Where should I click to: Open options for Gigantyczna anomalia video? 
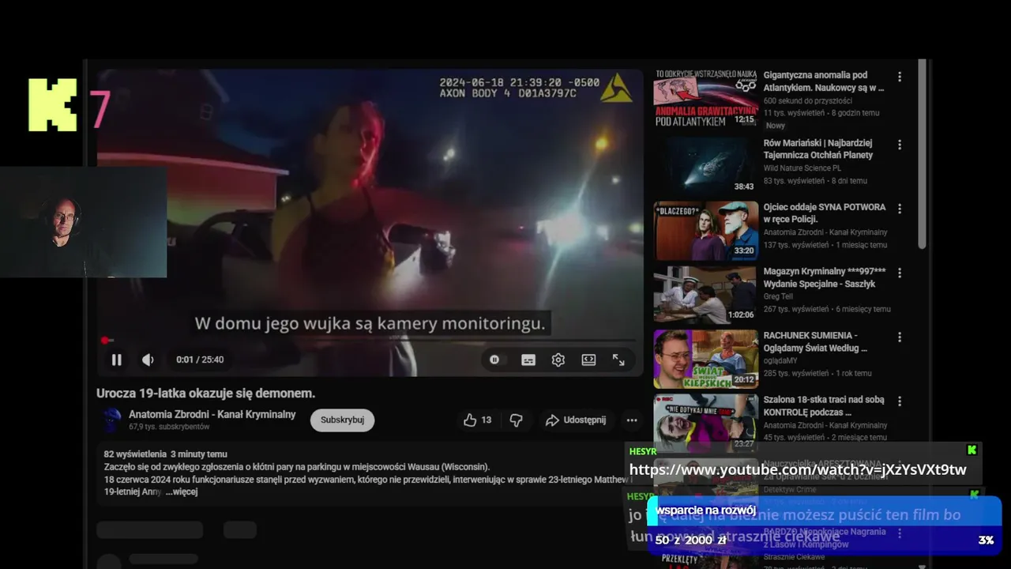[899, 77]
